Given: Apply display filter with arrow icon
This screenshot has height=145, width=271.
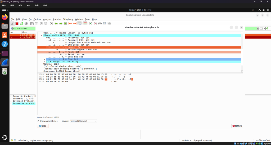Looking at the screenshot, I should (x=261, y=28).
